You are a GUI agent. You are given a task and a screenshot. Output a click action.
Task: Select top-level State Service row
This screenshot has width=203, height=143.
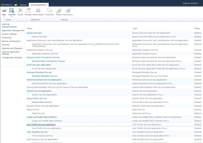(x=114, y=110)
